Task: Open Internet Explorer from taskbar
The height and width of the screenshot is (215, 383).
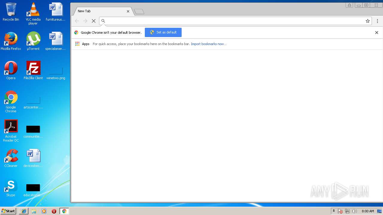Action: tap(24, 211)
